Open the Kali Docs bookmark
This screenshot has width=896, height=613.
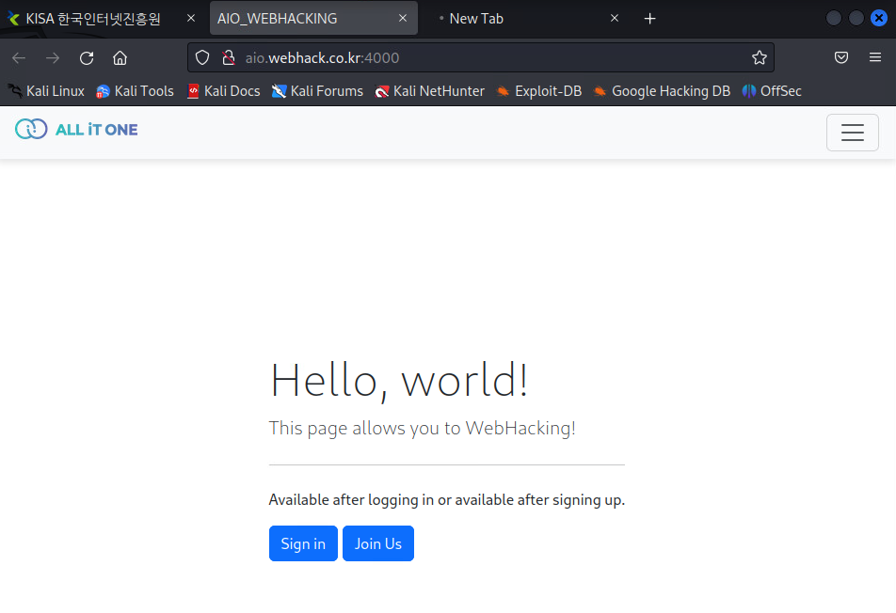pyautogui.click(x=223, y=91)
